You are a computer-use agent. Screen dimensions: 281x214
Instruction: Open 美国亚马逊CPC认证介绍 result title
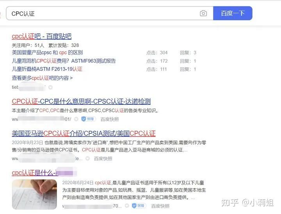tap(84, 133)
